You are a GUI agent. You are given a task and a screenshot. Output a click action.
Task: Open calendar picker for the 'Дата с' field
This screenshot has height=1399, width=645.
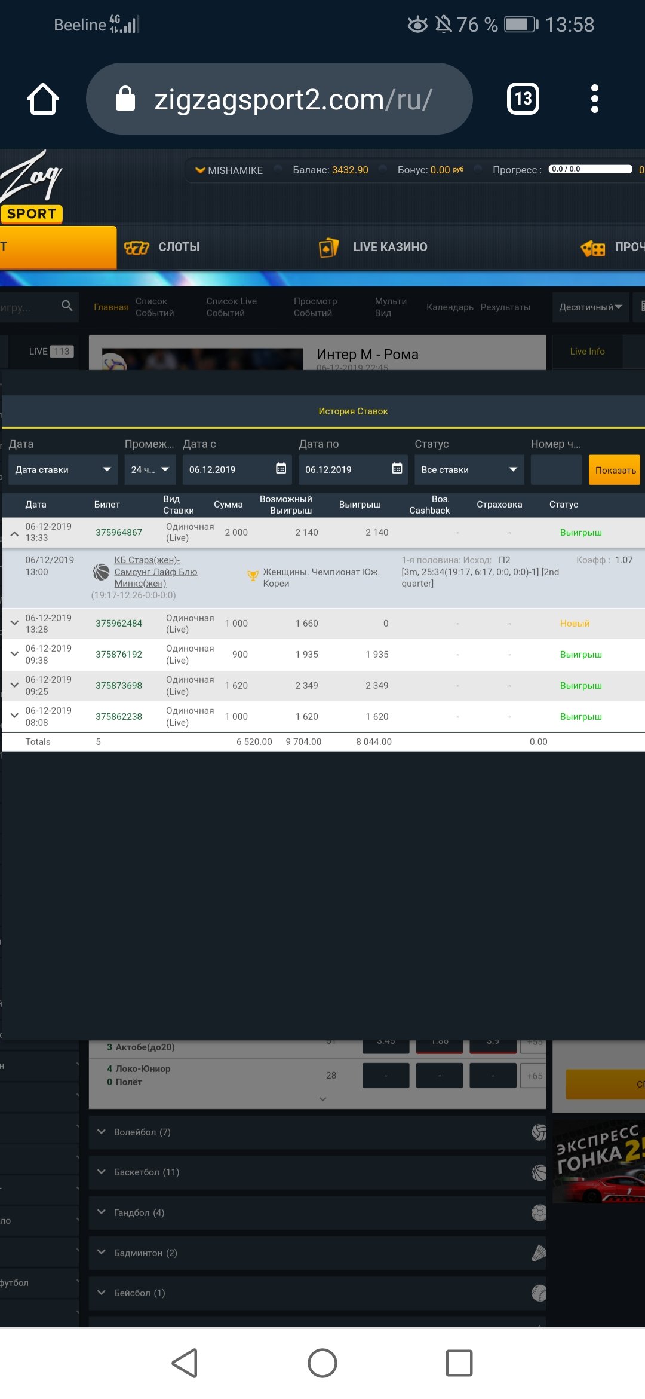[281, 469]
